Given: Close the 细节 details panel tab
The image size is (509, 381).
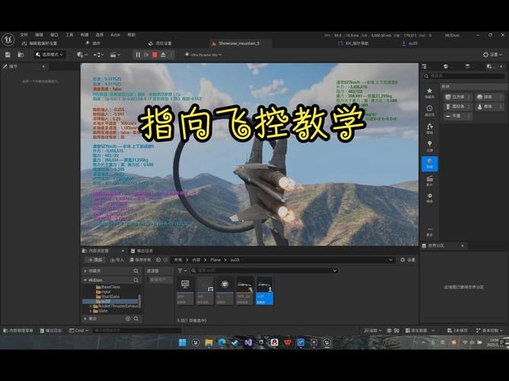Looking at the screenshot, I should pyautogui.click(x=43, y=66).
